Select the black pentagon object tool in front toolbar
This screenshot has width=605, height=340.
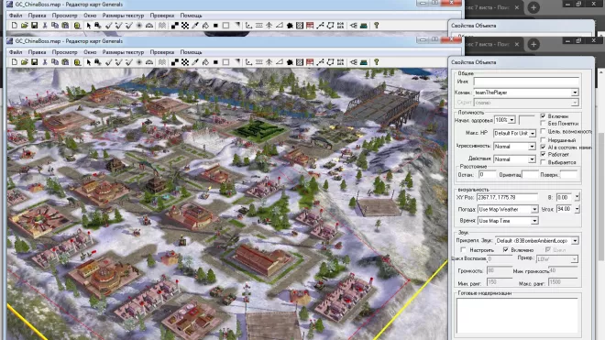290,62
